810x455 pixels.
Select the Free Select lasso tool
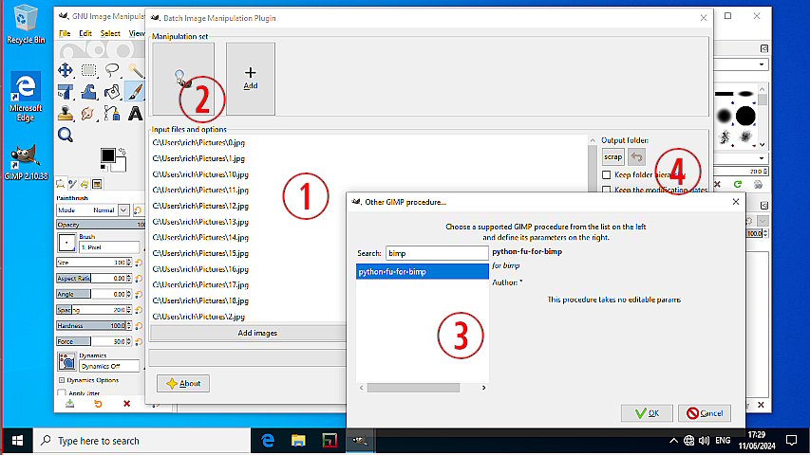[x=112, y=69]
